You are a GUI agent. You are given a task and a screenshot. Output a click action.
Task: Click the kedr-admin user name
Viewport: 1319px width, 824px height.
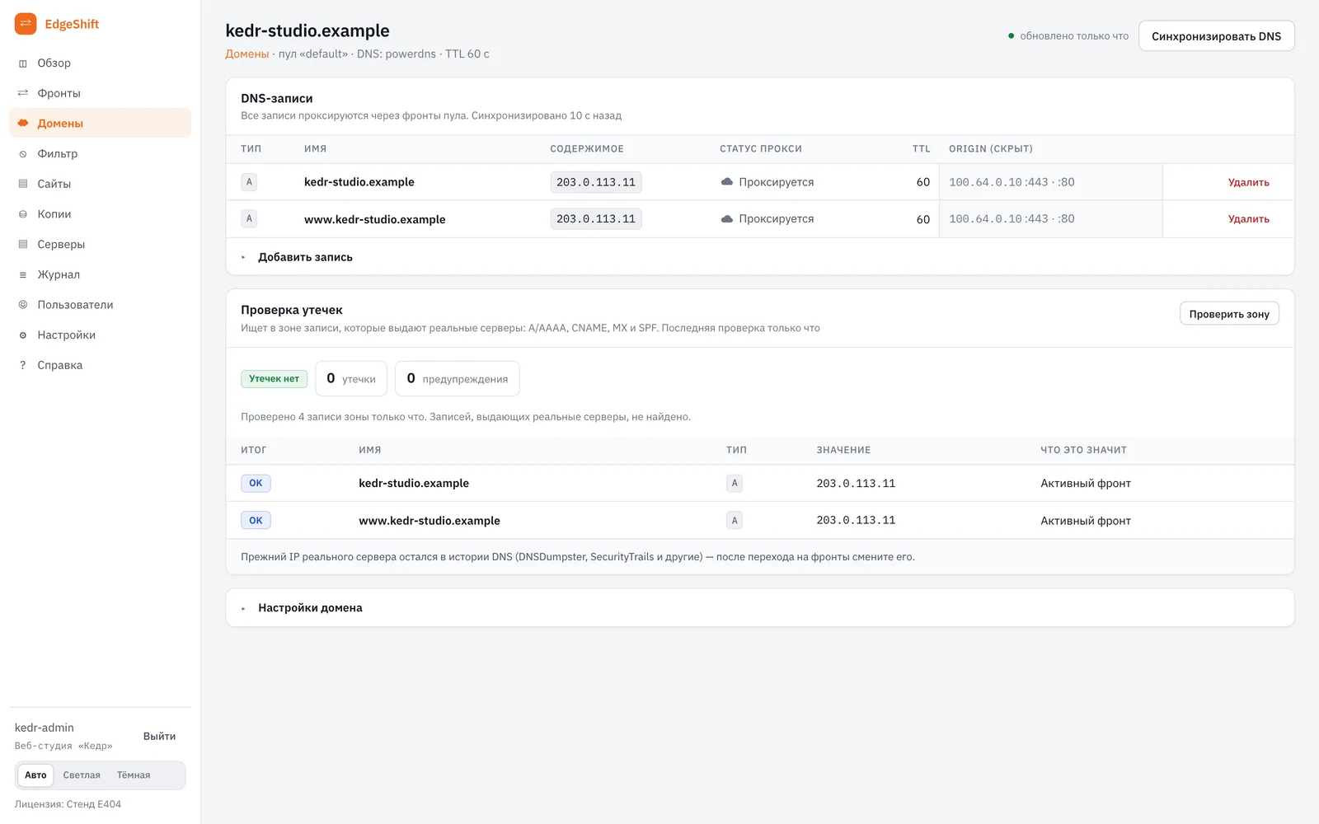45,728
